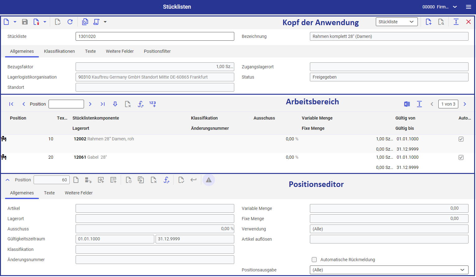Click the formula icon in Positionseditor toolbar

[166, 180]
